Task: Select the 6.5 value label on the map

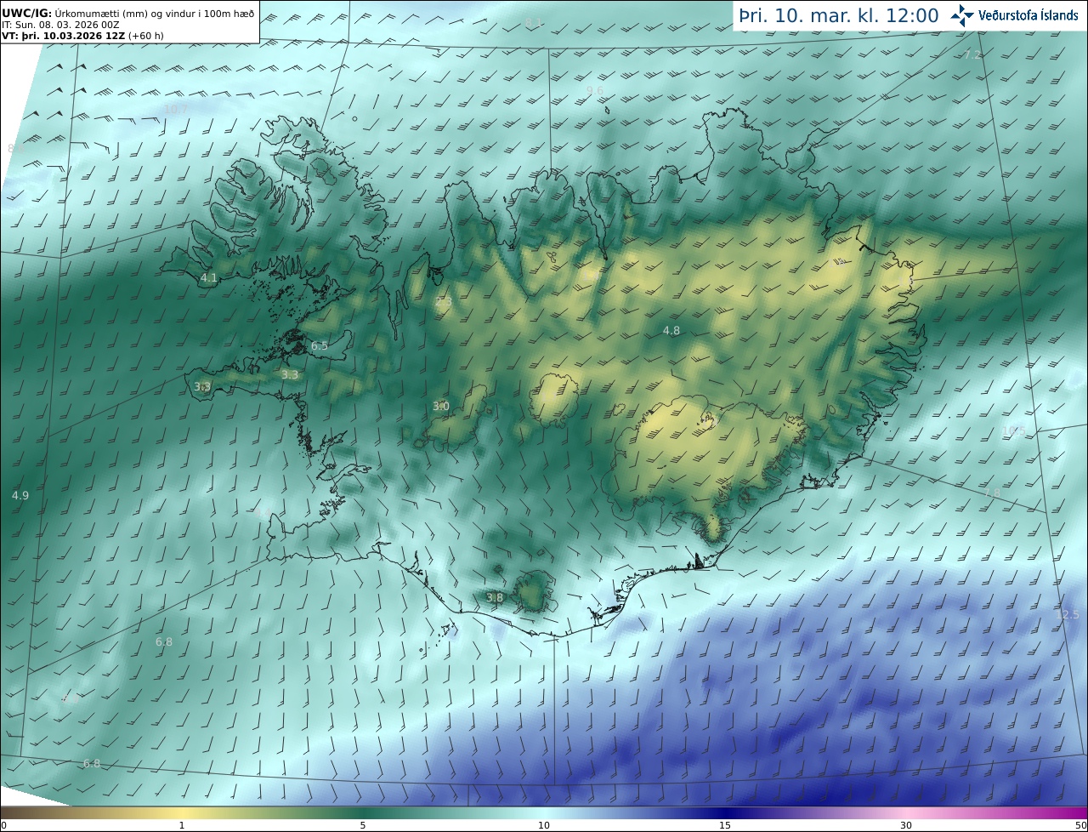Action: click(x=320, y=345)
